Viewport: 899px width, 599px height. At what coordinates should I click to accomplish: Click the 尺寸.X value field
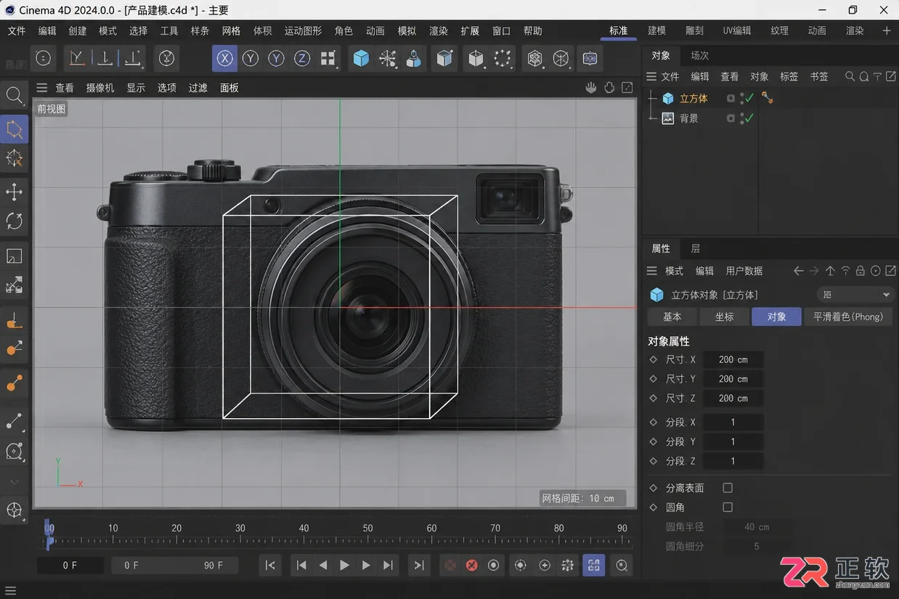click(733, 359)
